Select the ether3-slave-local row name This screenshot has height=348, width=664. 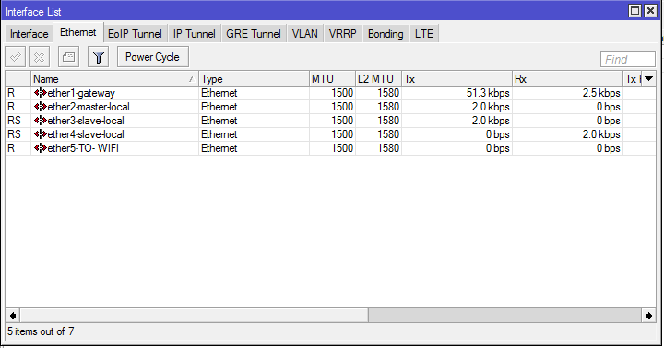86,121
